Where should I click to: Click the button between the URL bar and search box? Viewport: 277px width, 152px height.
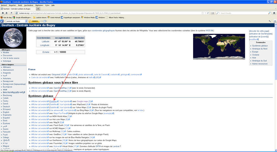(212, 13)
